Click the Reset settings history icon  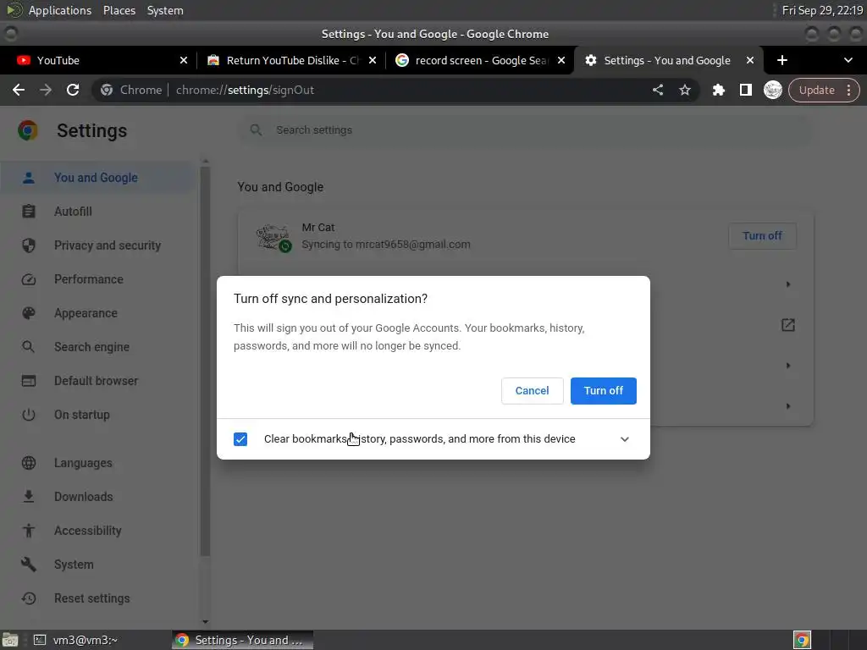(x=28, y=598)
